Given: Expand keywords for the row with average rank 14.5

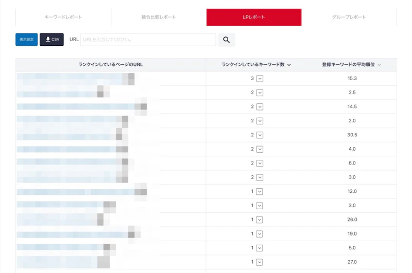Looking at the screenshot, I should click(260, 106).
